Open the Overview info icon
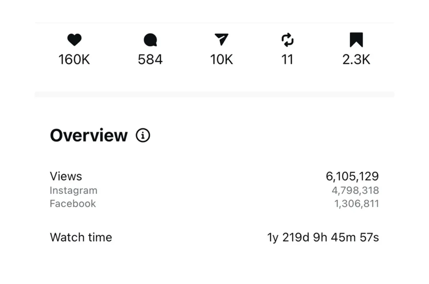Viewport: 429px width, 284px height. pyautogui.click(x=143, y=136)
